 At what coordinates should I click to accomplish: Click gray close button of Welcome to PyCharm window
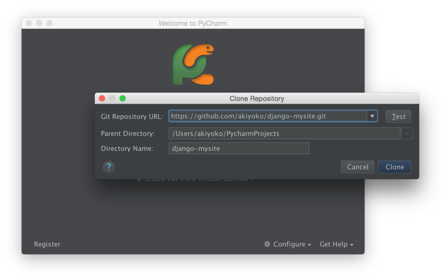point(29,23)
